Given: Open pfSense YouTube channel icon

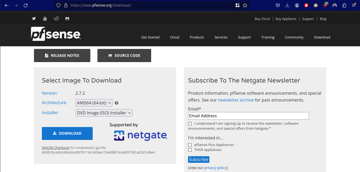Looking at the screenshot, I should pyautogui.click(x=45, y=18).
